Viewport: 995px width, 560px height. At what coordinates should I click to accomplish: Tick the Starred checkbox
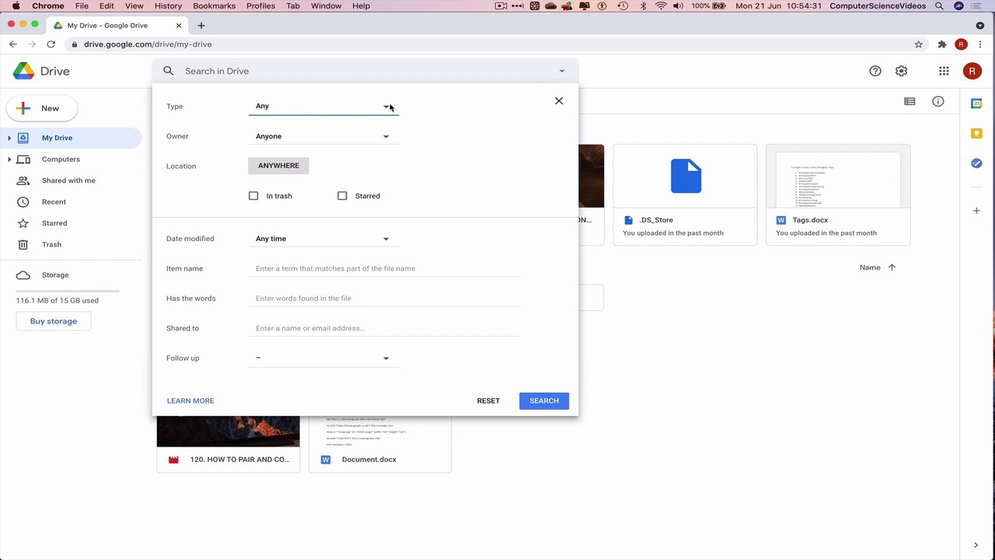tap(342, 196)
